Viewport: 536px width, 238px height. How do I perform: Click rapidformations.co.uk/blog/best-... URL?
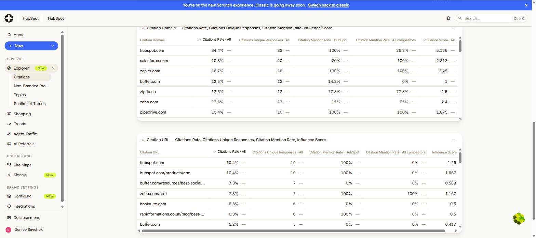[172, 214]
